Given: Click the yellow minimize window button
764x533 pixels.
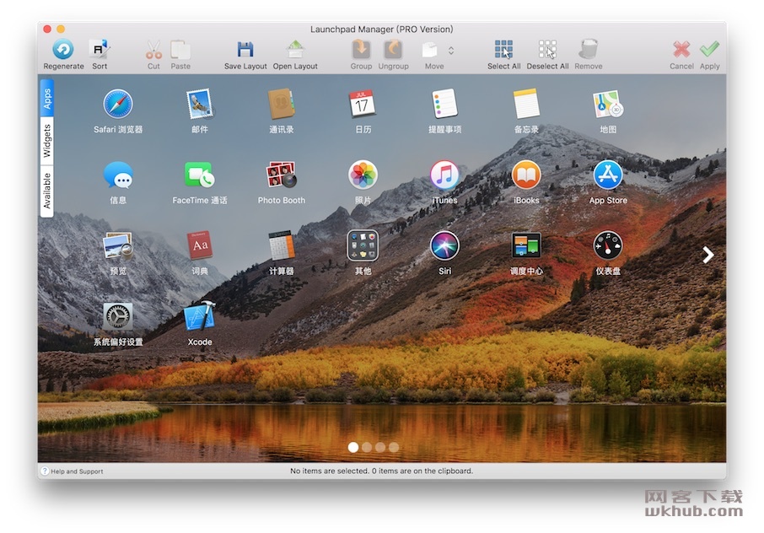Looking at the screenshot, I should [61, 29].
